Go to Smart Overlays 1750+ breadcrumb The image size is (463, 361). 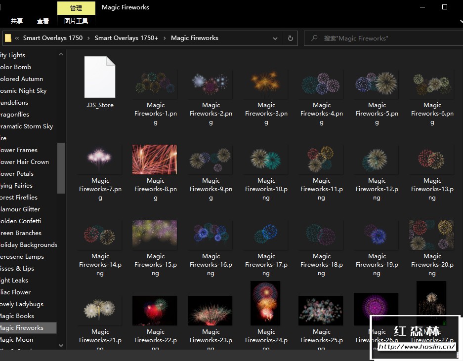(x=126, y=38)
